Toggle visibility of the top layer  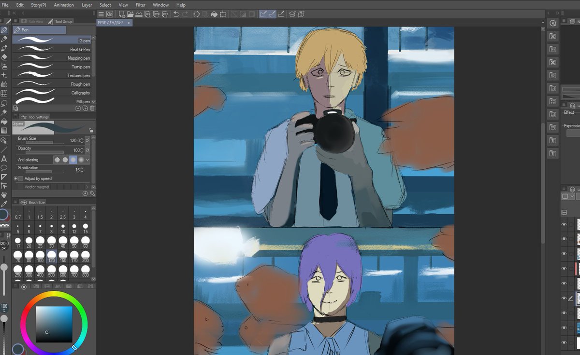point(564,224)
